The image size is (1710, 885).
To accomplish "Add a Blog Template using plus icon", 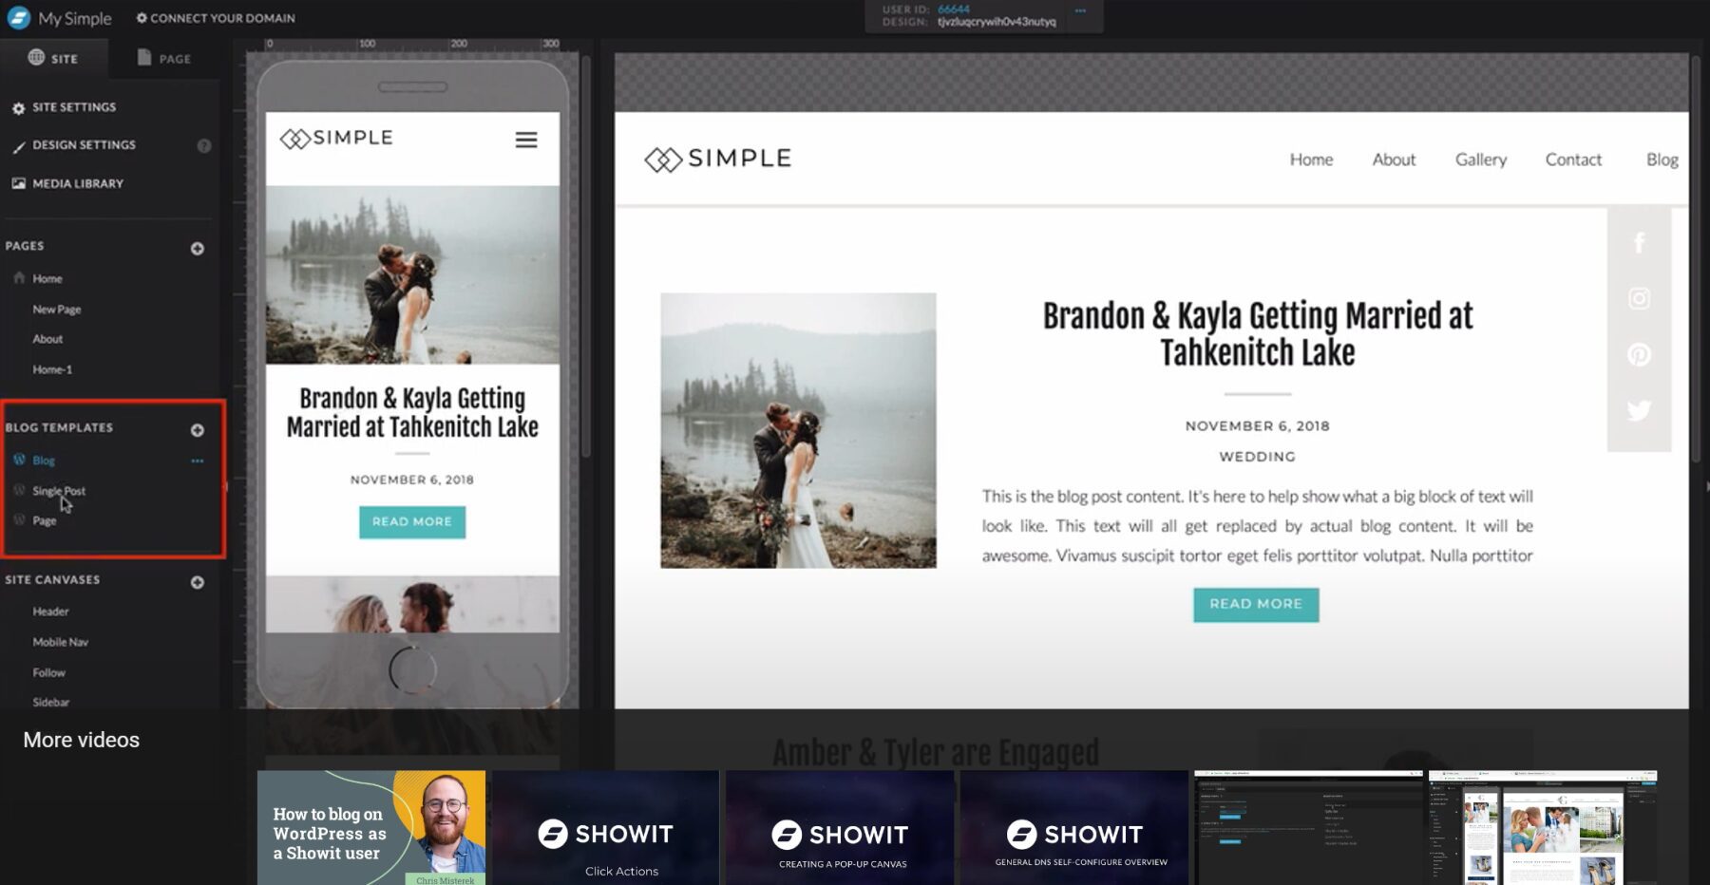I will point(197,429).
